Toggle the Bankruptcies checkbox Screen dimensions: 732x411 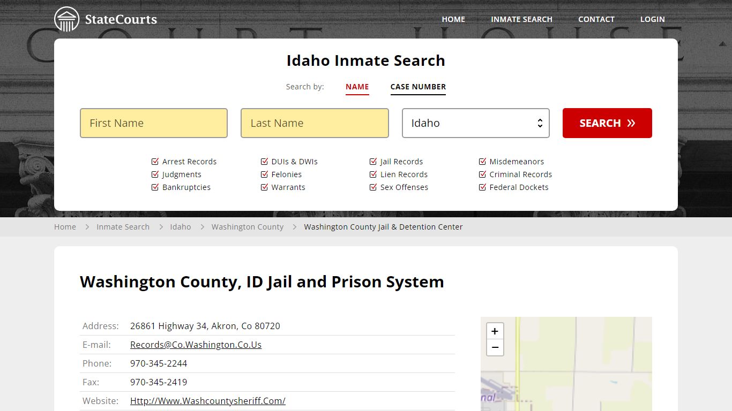155,187
